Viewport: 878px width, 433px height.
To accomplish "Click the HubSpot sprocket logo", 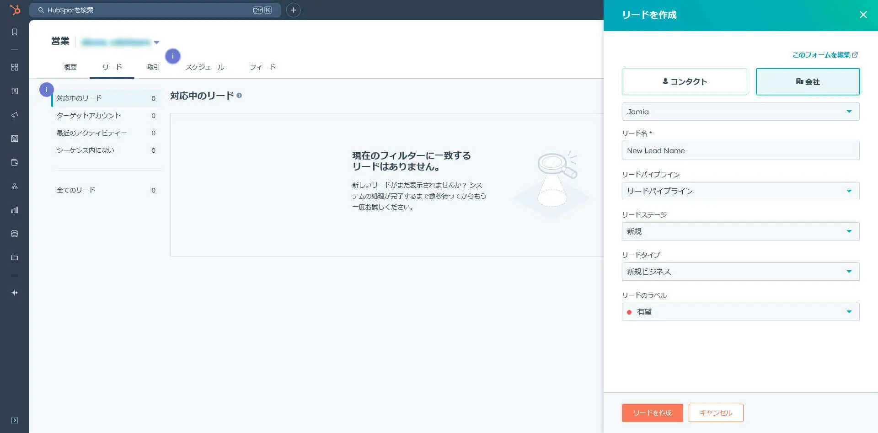I will click(x=15, y=10).
